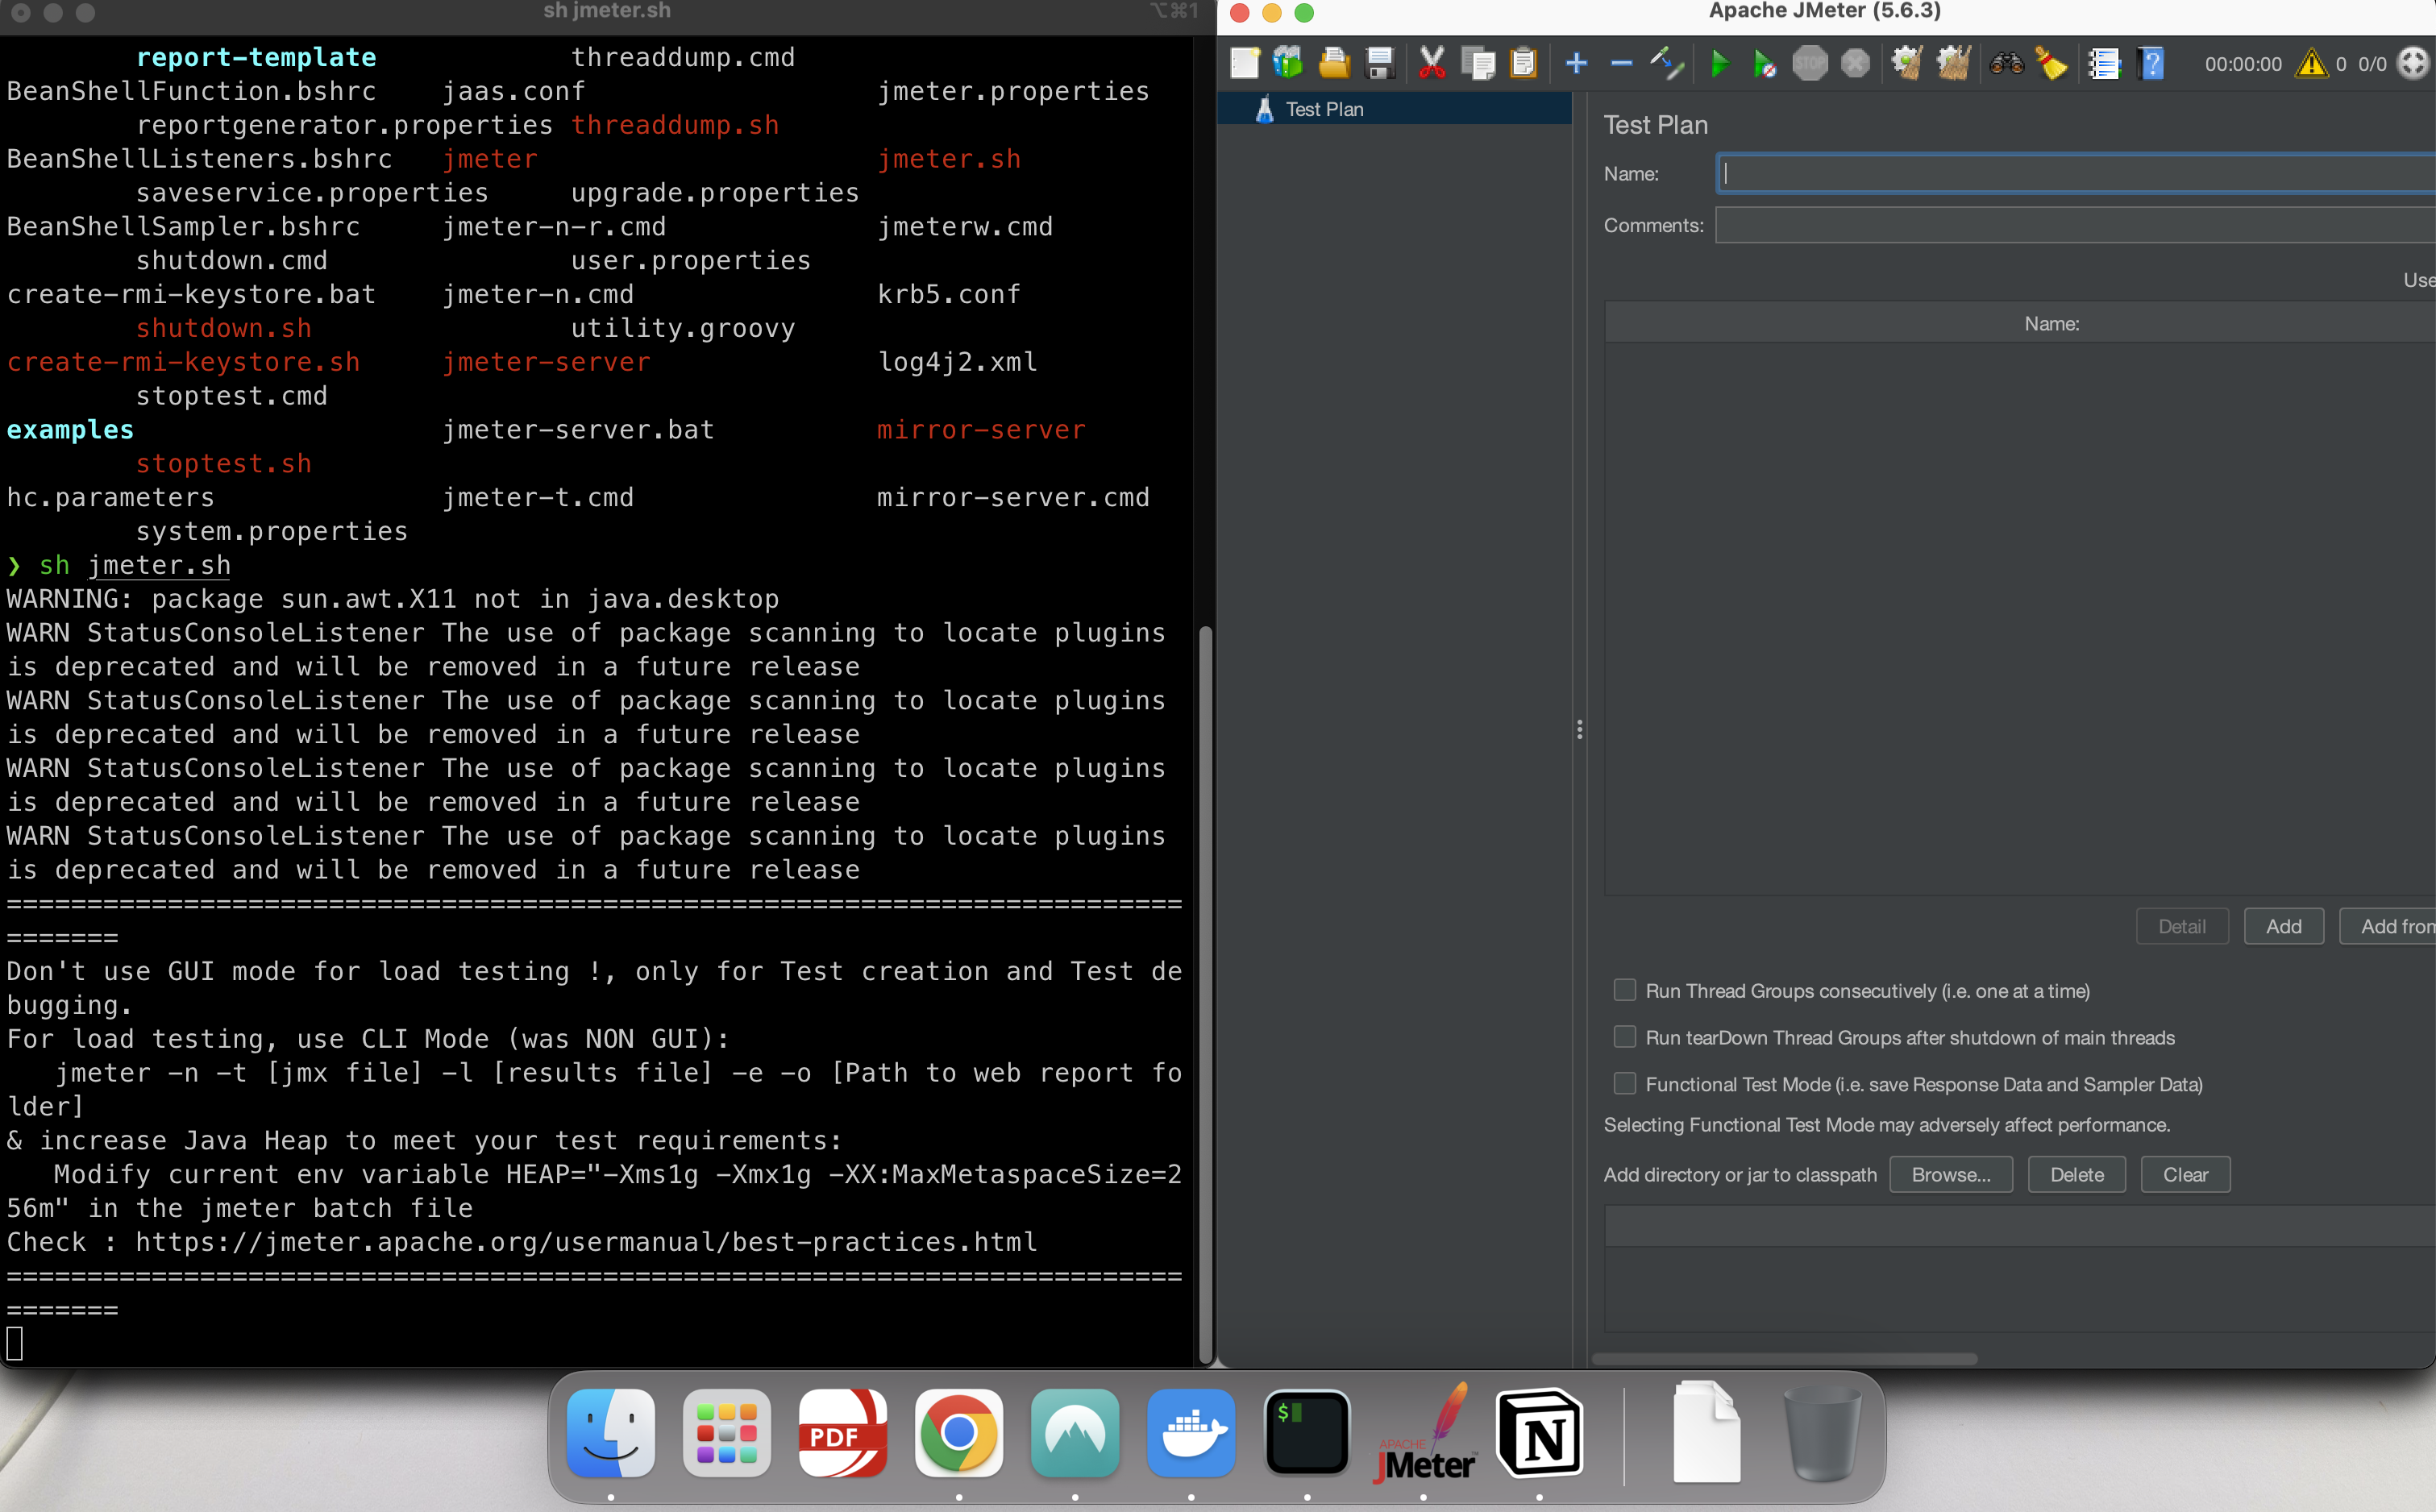Screen dimensions: 2436x1512
Task: Open the Trash in the Dock
Action: (x=1822, y=1433)
